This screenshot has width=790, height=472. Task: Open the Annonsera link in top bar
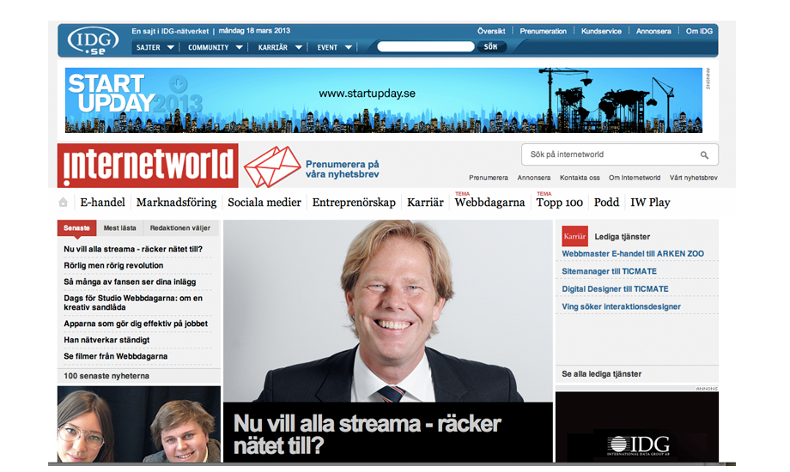pos(653,31)
